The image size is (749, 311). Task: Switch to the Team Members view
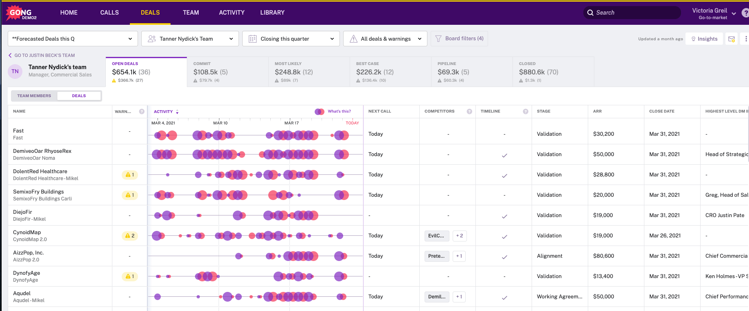point(34,96)
